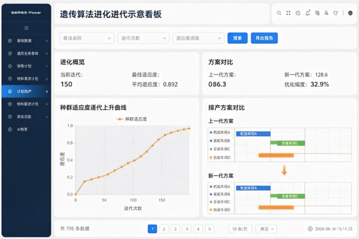Click the 优化幅度 value 32.9%
Viewport: 359px width, 239px height.
click(x=320, y=84)
